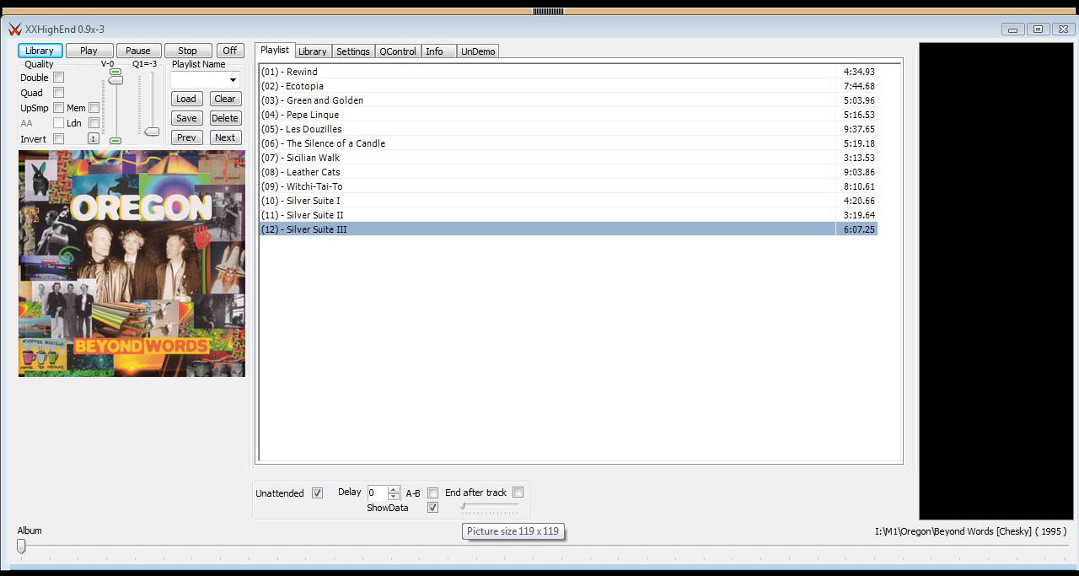Click the Q1 slider handle
Image resolution: width=1079 pixels, height=576 pixels.
click(152, 132)
